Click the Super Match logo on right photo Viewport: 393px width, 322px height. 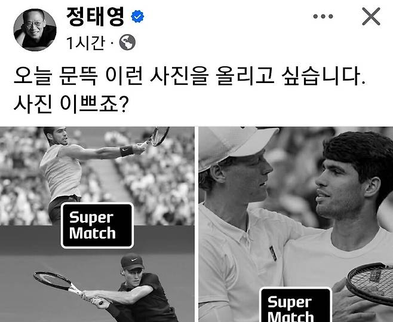point(296,305)
